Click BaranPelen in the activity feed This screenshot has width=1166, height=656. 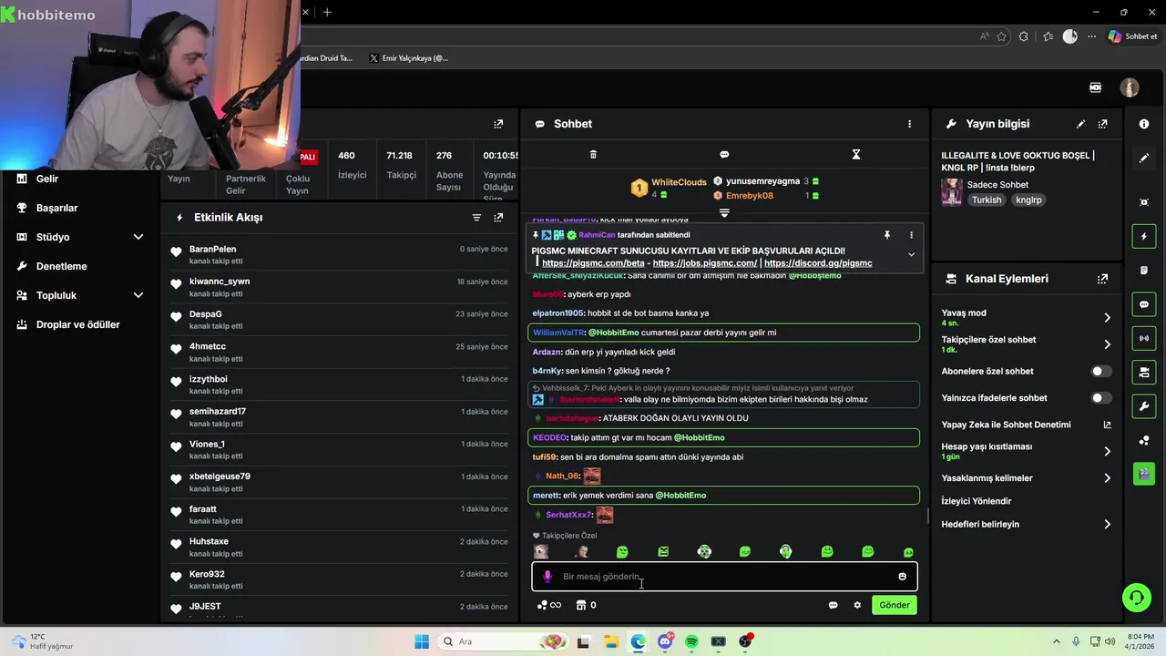tap(212, 249)
